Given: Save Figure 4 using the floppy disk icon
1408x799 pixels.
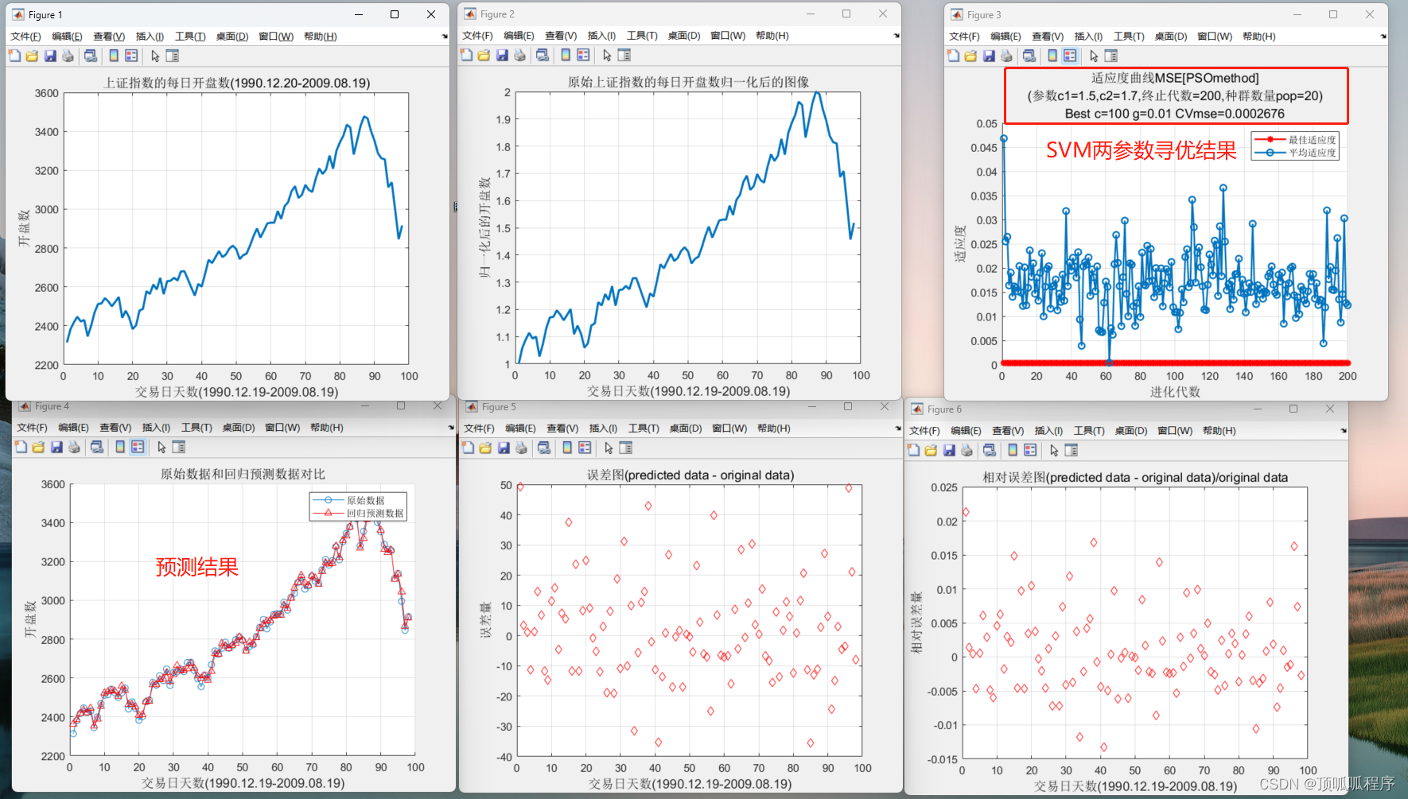Looking at the screenshot, I should [56, 448].
